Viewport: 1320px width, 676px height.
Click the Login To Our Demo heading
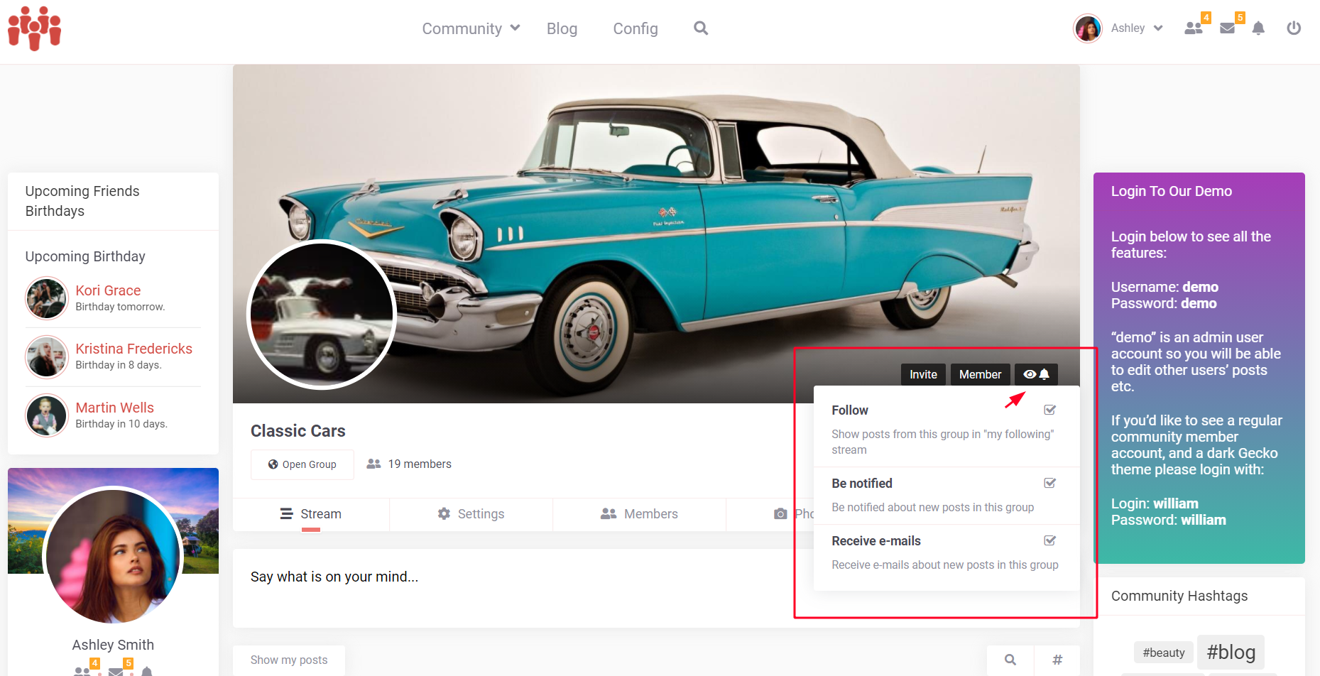point(1172,191)
